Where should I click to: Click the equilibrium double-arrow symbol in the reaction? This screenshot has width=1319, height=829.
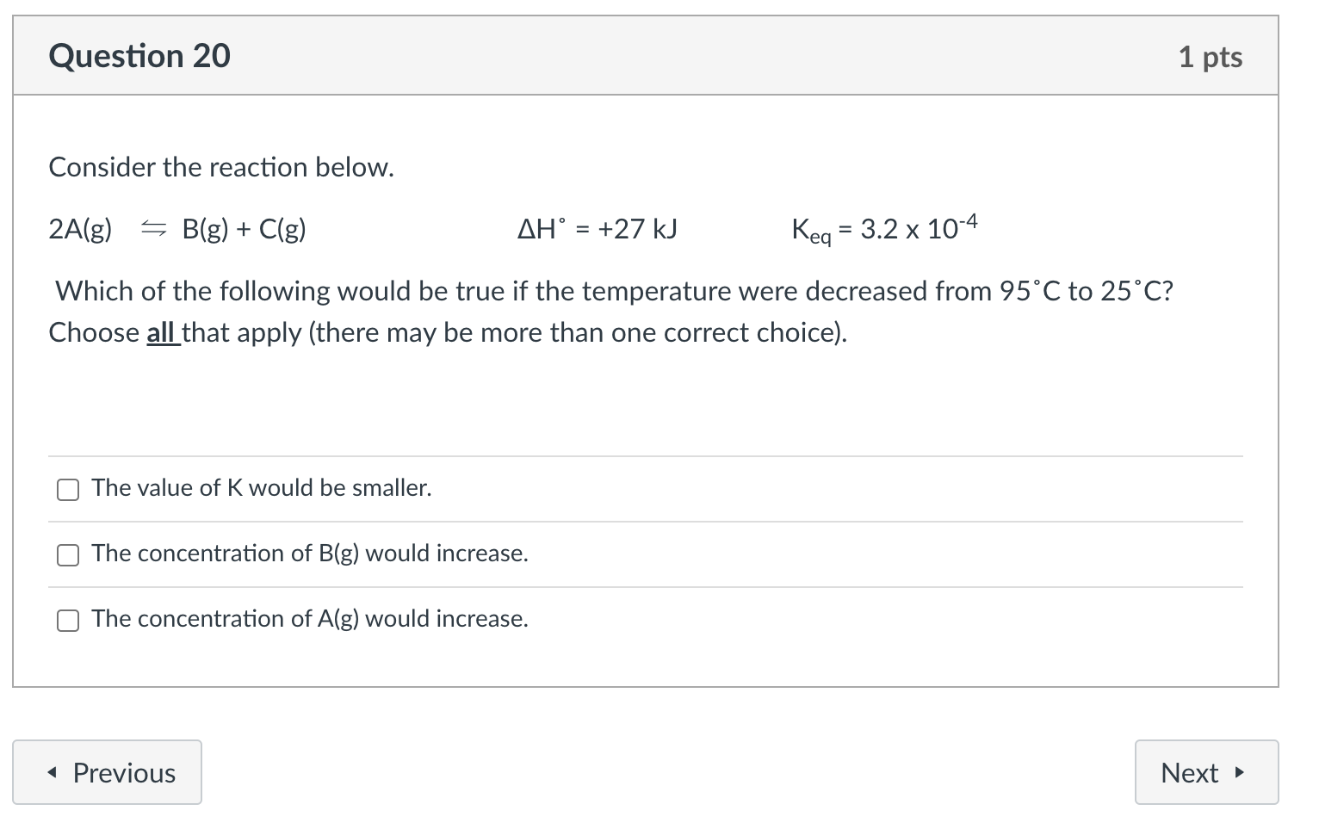[x=153, y=229]
